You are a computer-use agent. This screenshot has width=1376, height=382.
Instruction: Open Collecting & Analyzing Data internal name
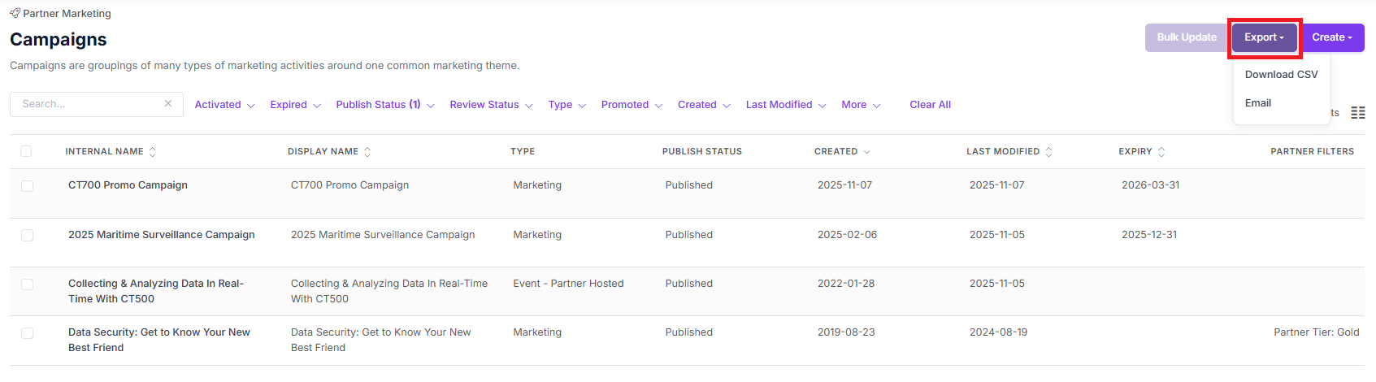click(x=156, y=291)
